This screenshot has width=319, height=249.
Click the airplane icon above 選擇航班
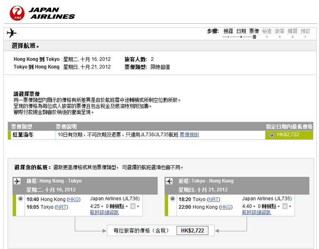click(12, 33)
